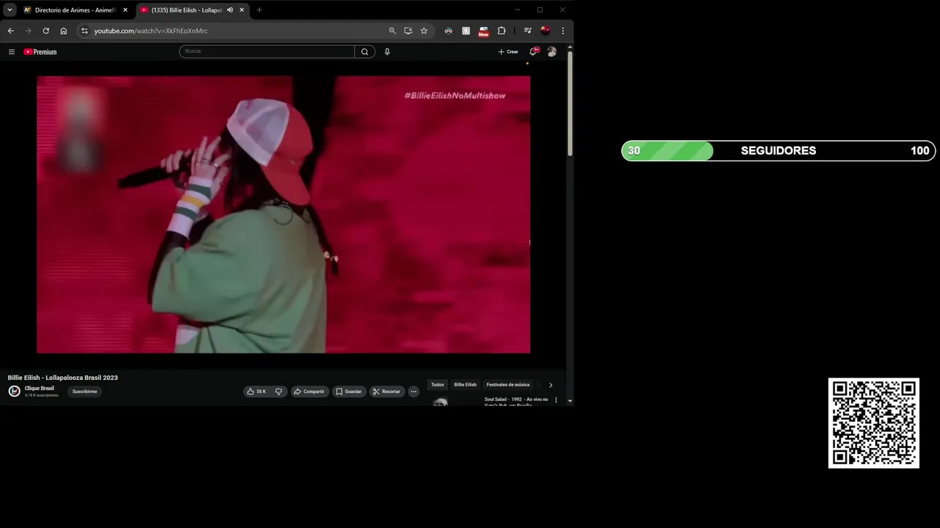Open options for Soul Salad video
Viewport: 940px width, 528px height.
pos(556,400)
